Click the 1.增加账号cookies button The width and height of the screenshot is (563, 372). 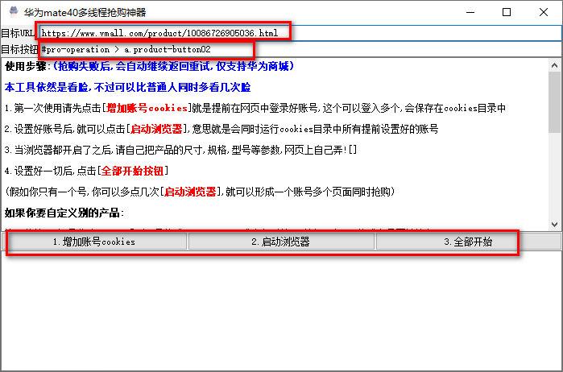point(94,242)
